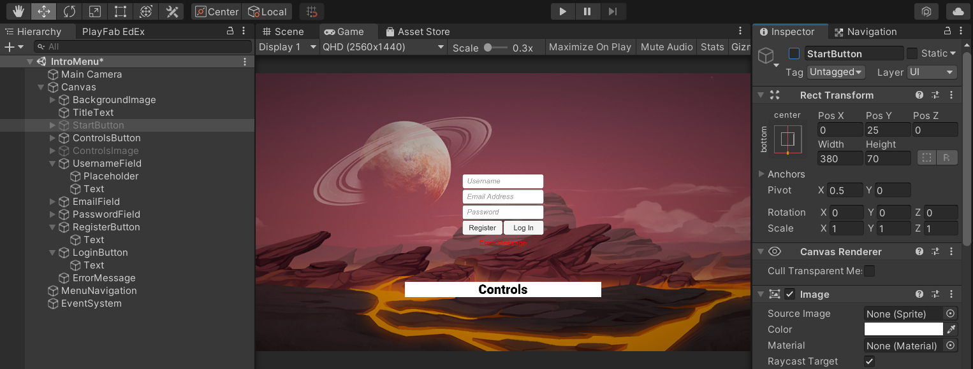Toggle Mute Audio

coord(666,47)
